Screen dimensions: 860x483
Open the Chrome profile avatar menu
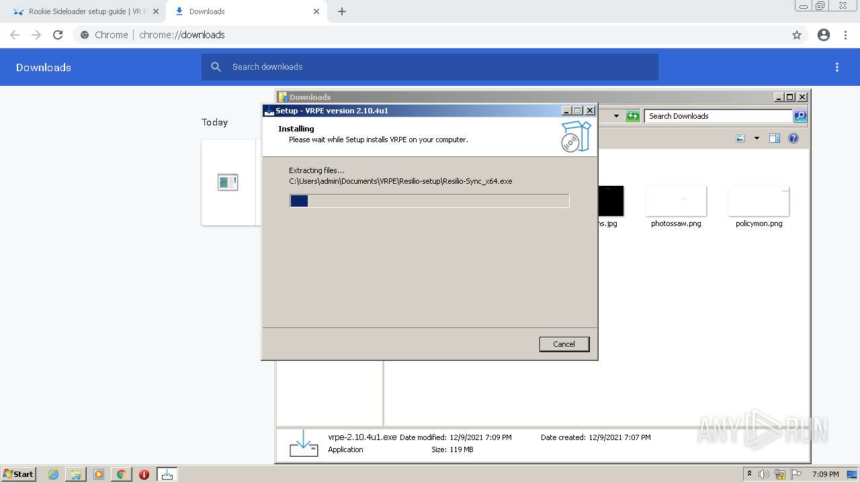824,35
